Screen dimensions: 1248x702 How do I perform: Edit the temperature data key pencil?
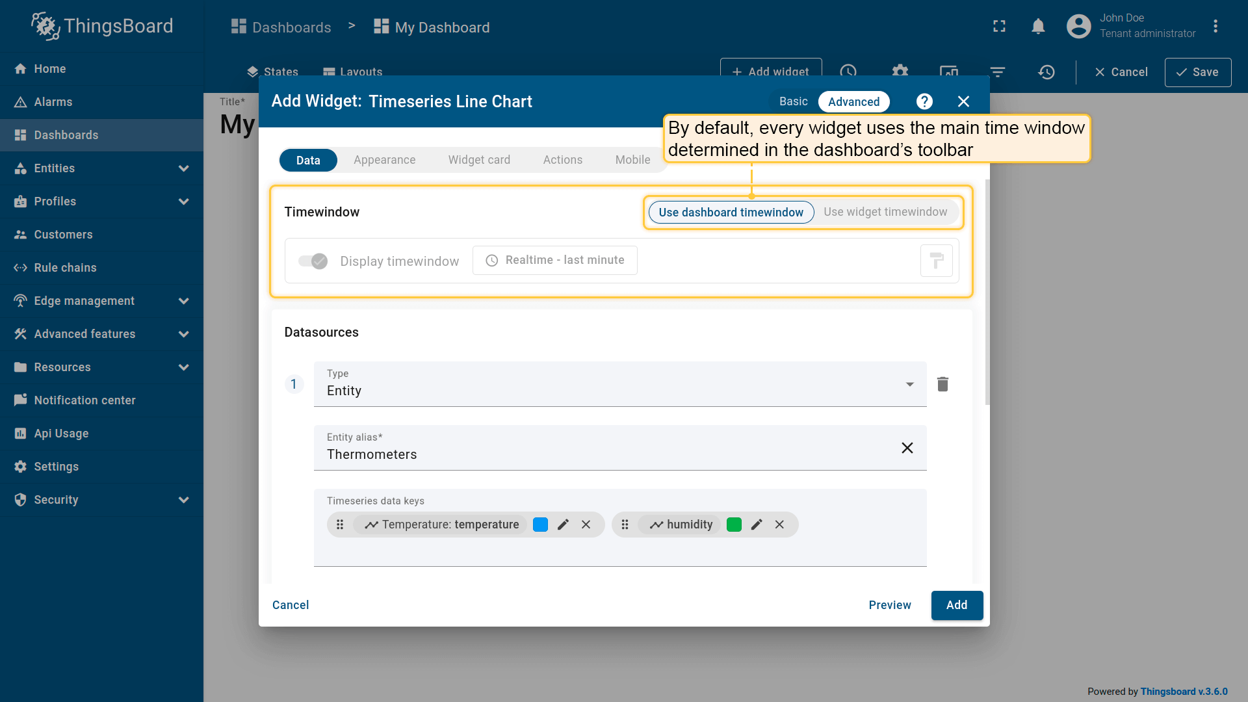point(563,525)
